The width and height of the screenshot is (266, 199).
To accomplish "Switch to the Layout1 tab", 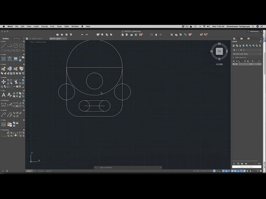I will (40, 171).
